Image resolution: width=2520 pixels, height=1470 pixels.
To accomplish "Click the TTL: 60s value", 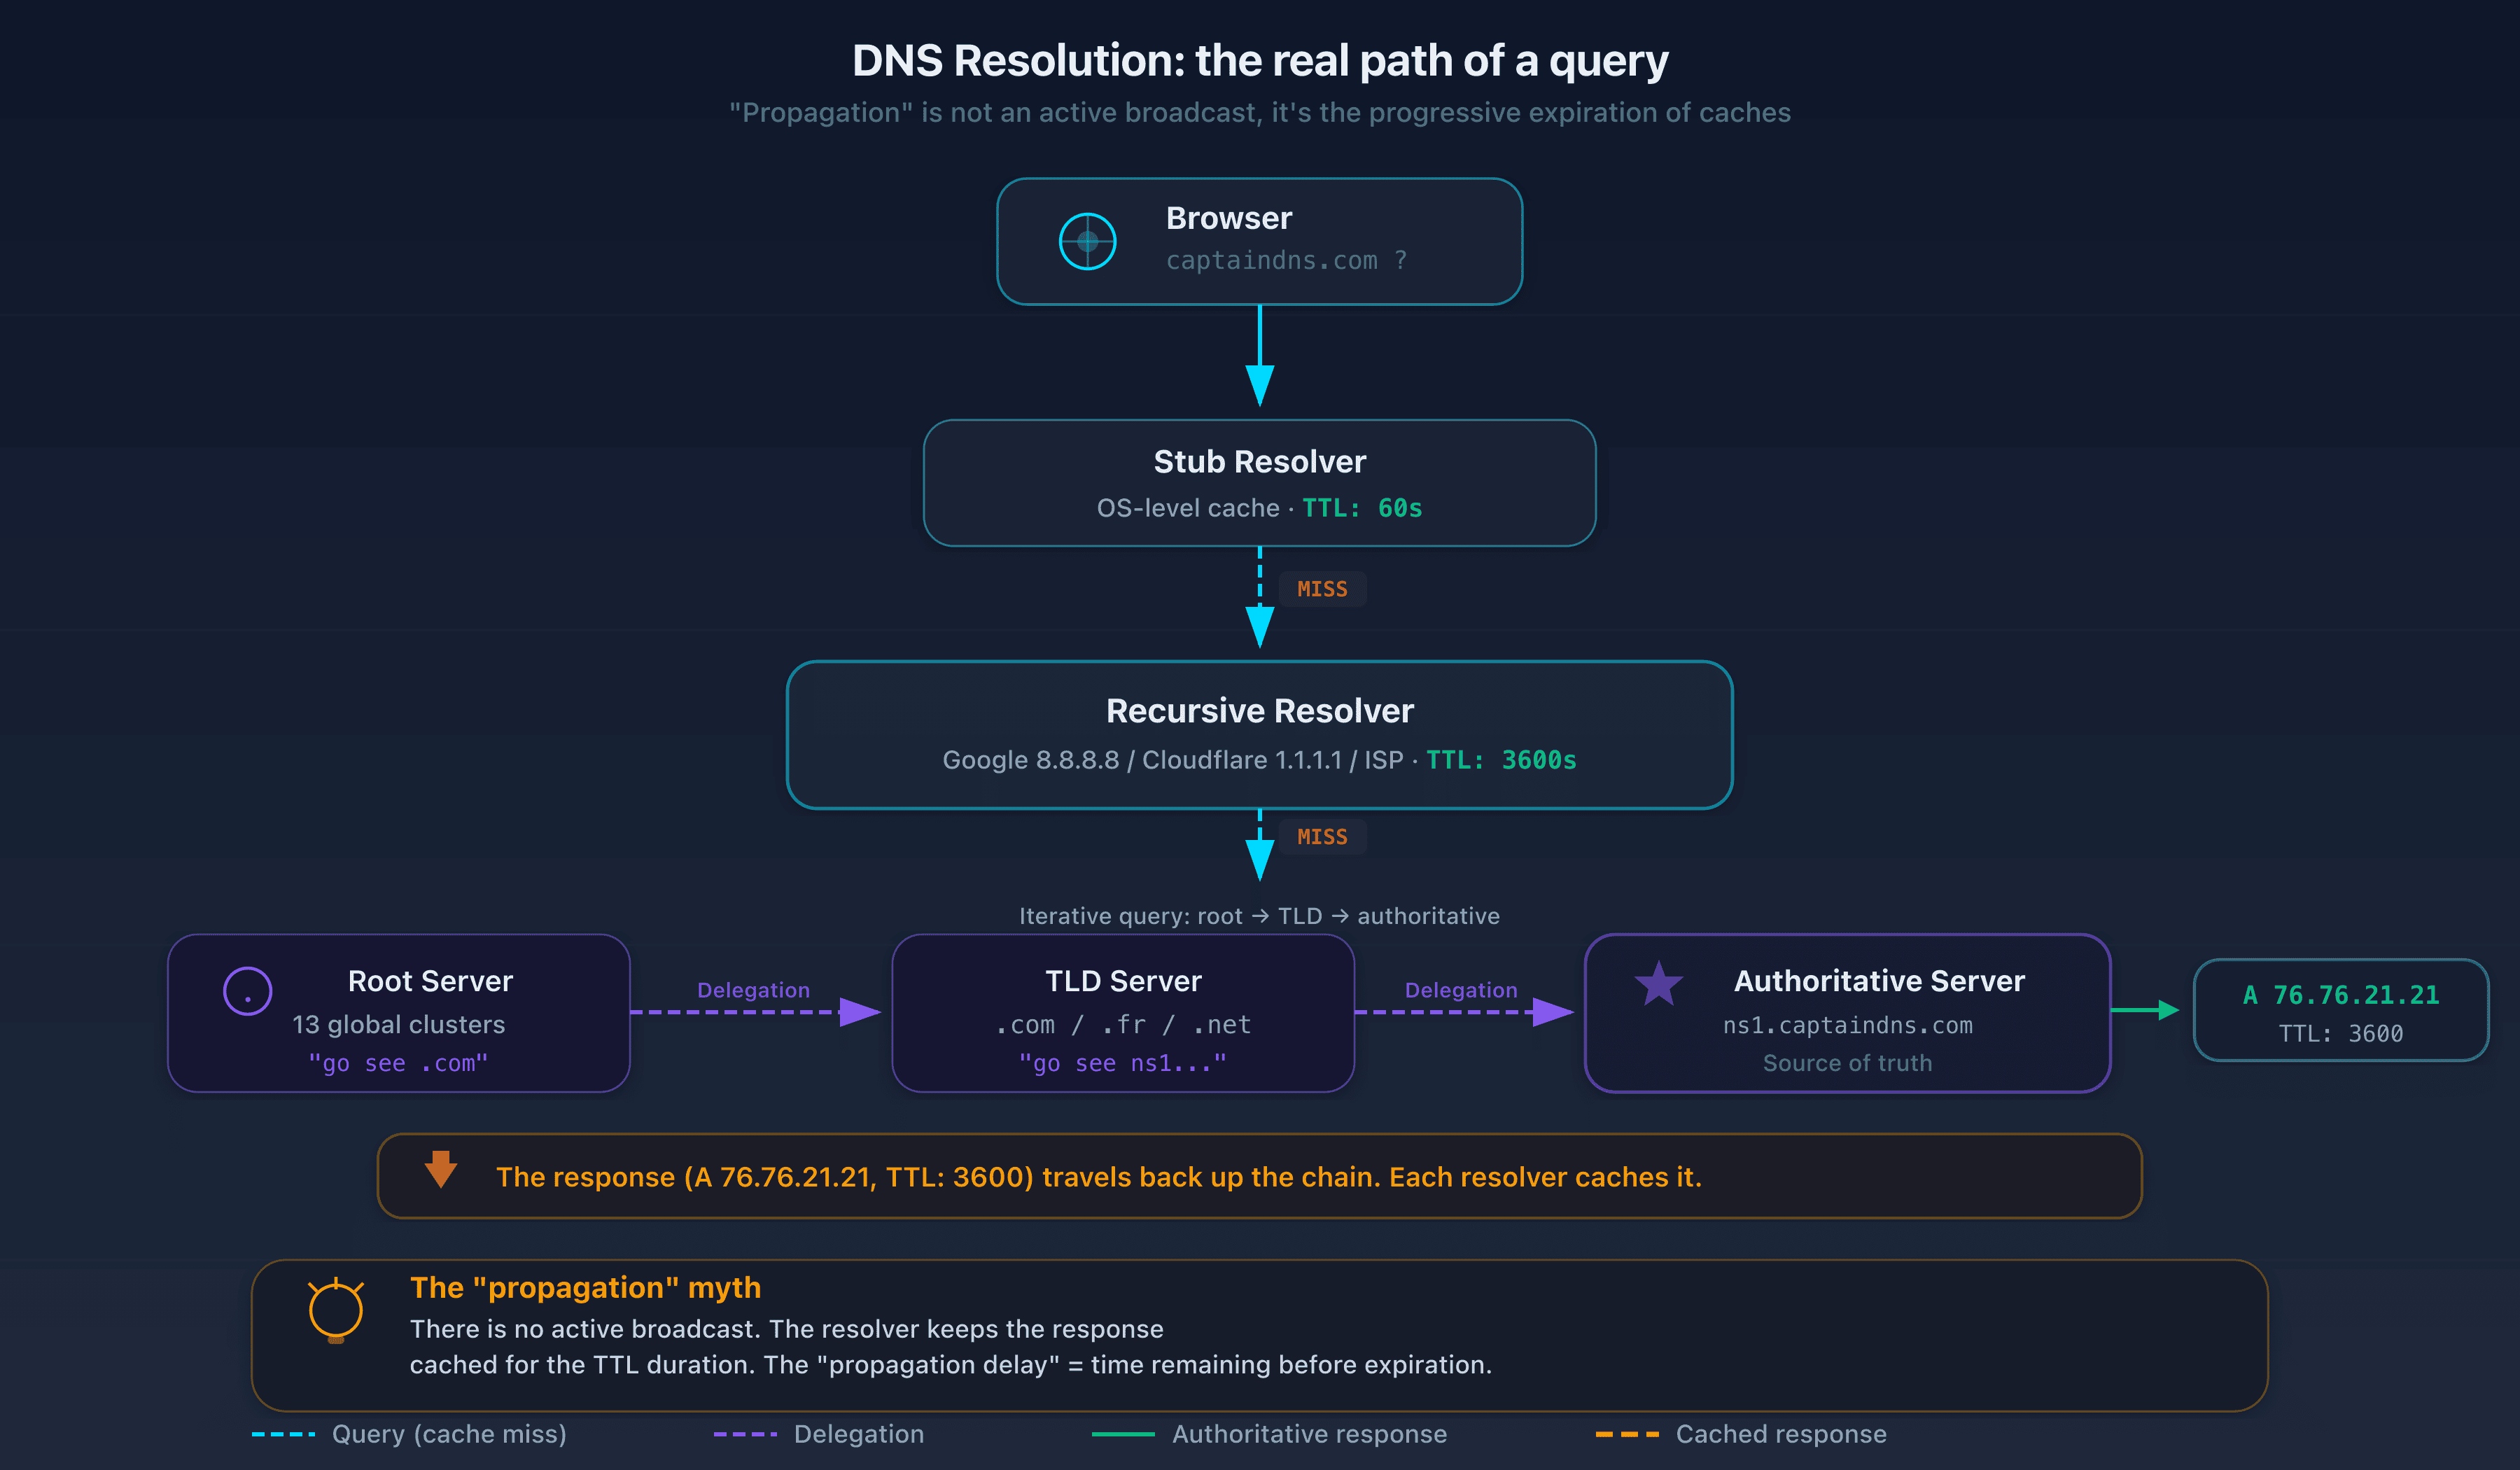I will tap(1361, 508).
